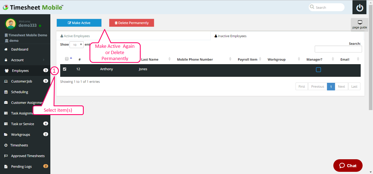
Task: Click the Delete Permanently button
Action: tap(132, 23)
